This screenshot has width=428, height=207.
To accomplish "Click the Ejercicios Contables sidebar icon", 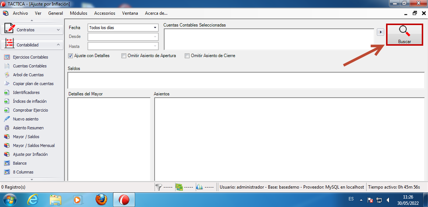I will coord(7,57).
